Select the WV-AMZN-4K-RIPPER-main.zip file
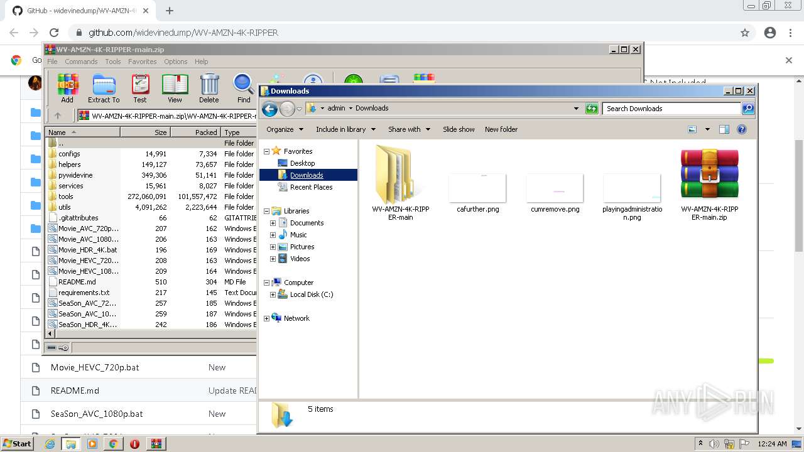The height and width of the screenshot is (452, 804). [709, 183]
